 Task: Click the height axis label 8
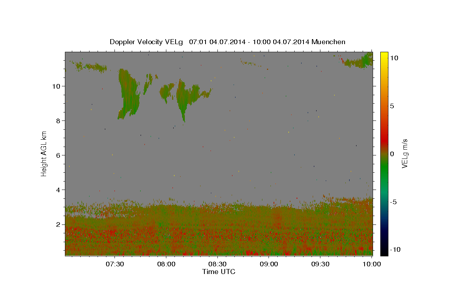(58, 120)
